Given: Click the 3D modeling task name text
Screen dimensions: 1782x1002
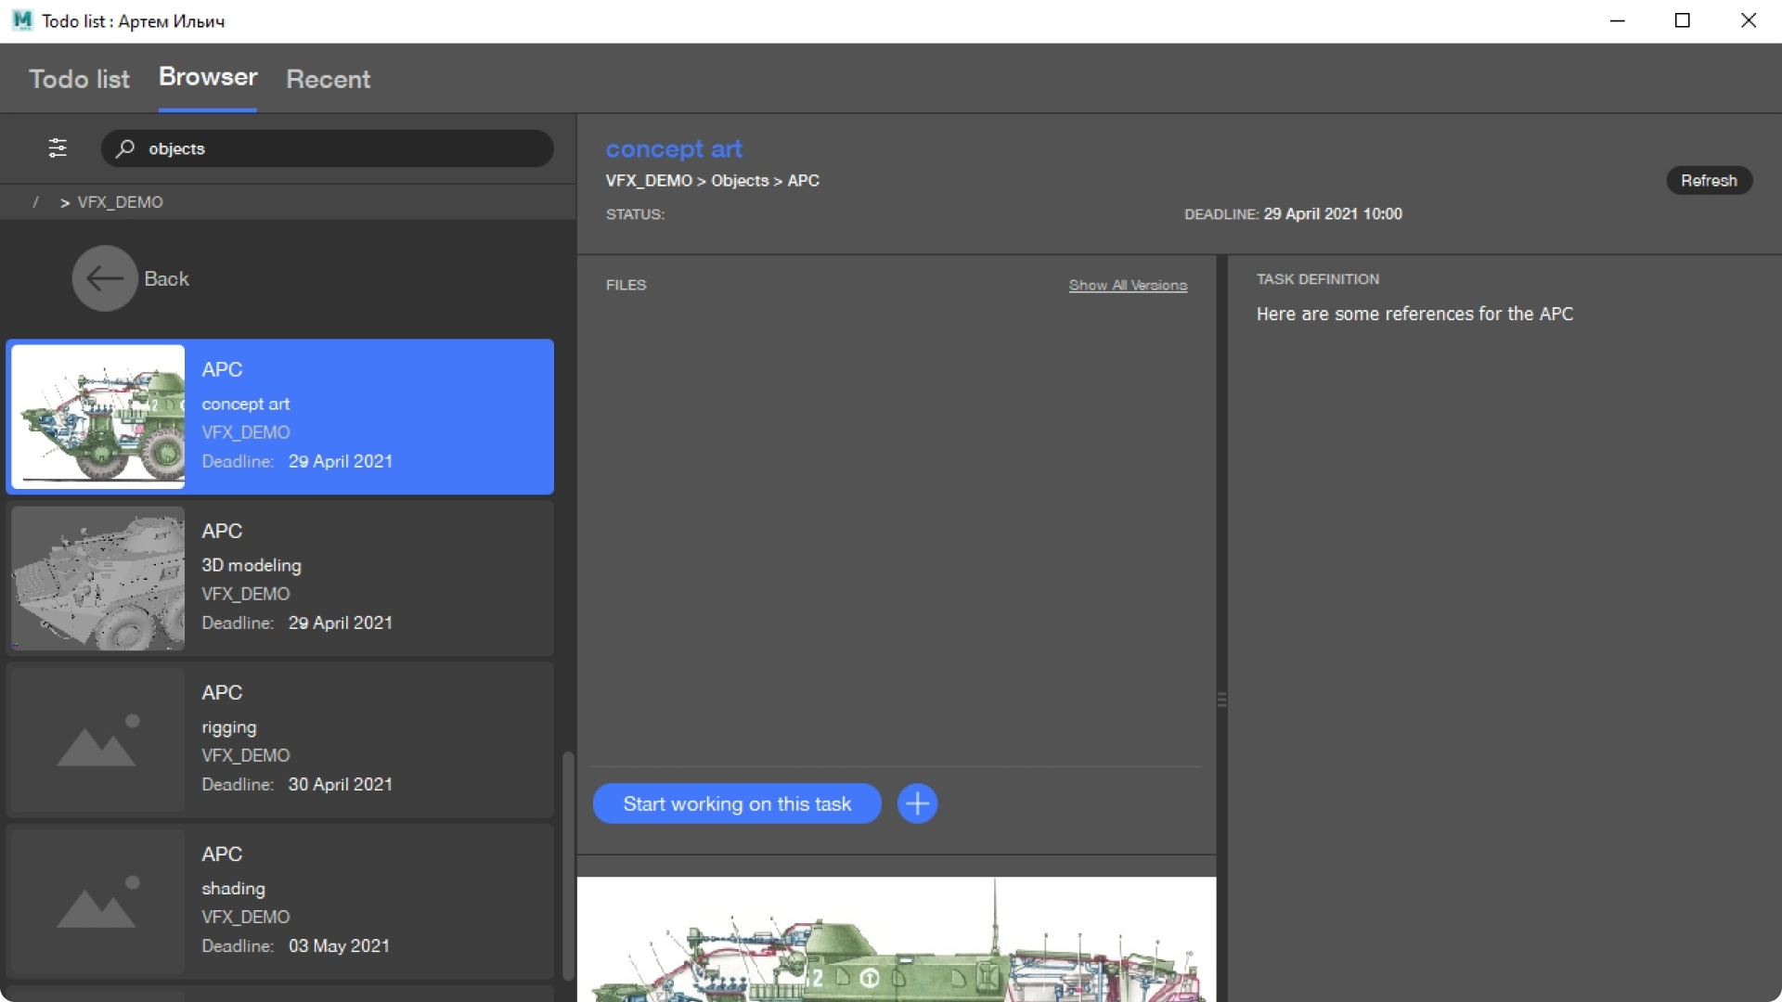Looking at the screenshot, I should pos(252,565).
